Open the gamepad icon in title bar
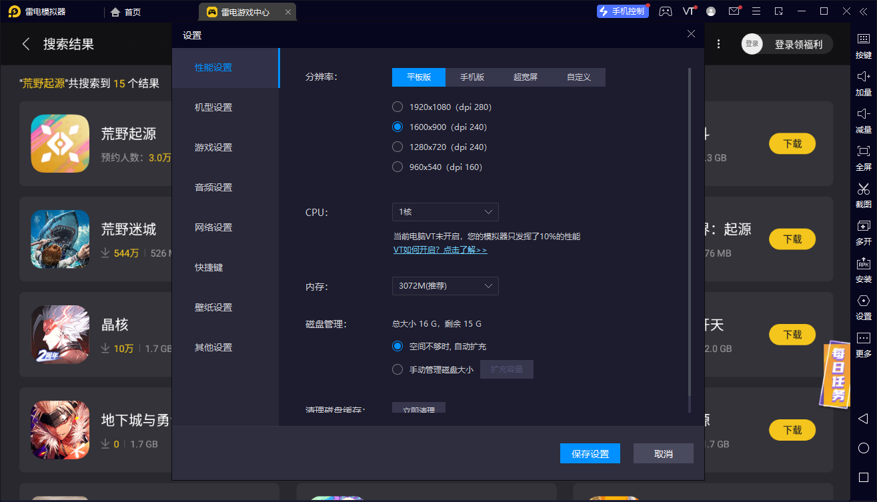 [665, 11]
